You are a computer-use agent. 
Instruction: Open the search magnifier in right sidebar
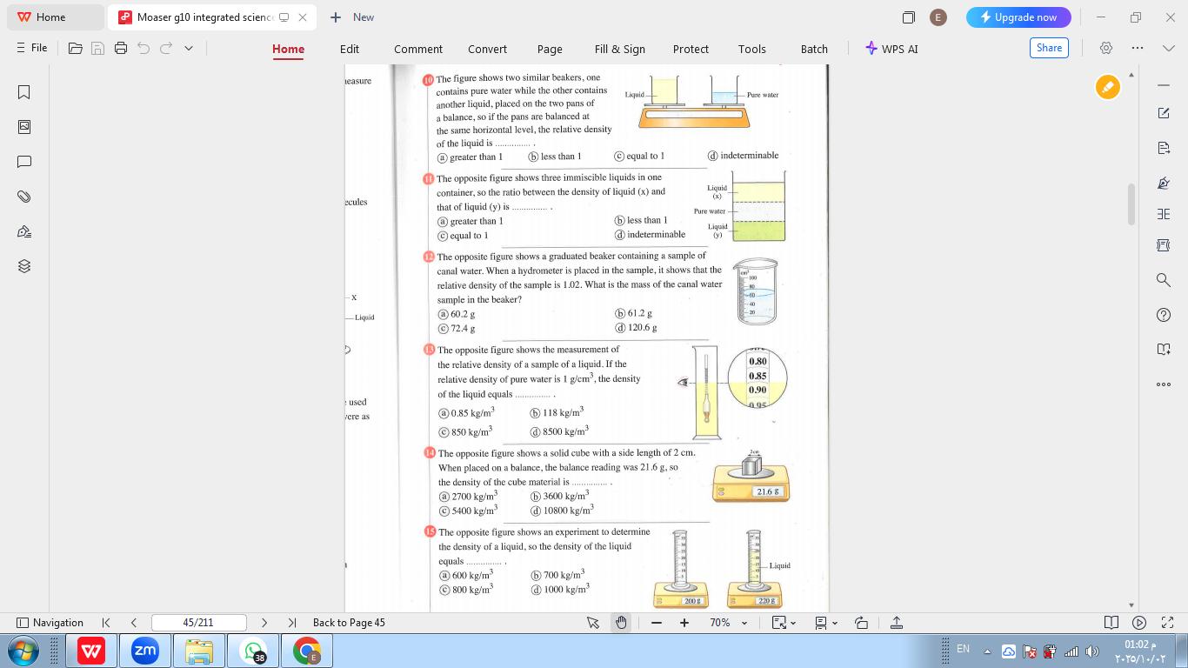(x=1164, y=280)
